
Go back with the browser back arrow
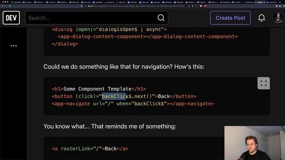pos(3,6)
